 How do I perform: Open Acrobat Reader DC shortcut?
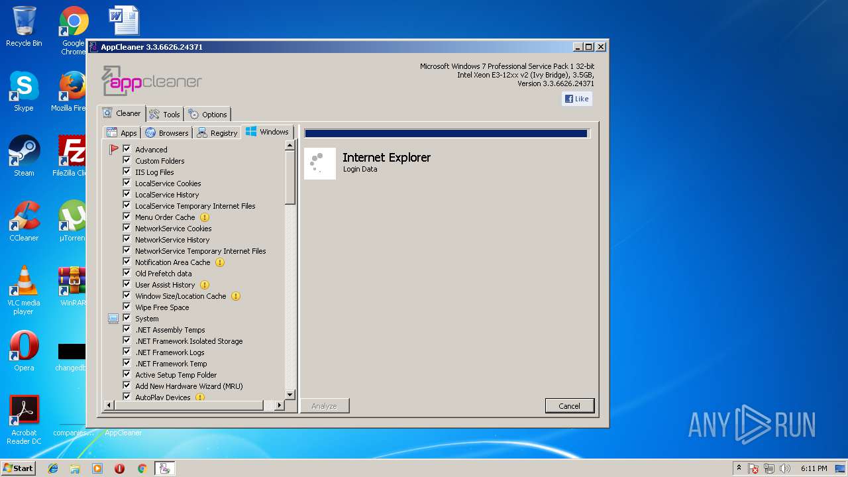25,420
